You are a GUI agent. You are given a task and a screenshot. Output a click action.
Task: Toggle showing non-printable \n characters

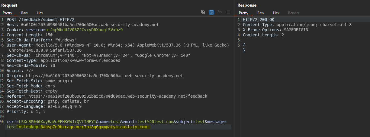[x=220, y=12]
